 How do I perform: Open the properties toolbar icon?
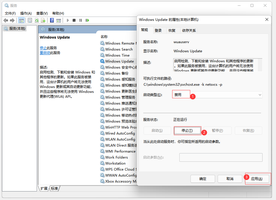coord(30,20)
